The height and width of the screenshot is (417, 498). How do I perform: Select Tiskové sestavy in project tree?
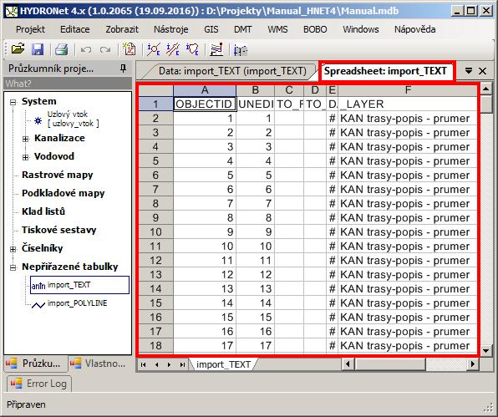(x=58, y=230)
